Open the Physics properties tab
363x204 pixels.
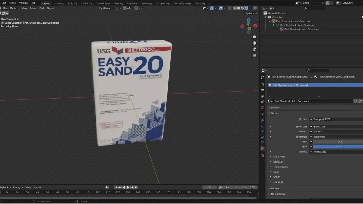tap(262, 131)
